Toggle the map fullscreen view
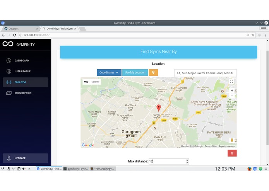Image resolution: width=269 pixels, height=191 pixels. (231, 82)
